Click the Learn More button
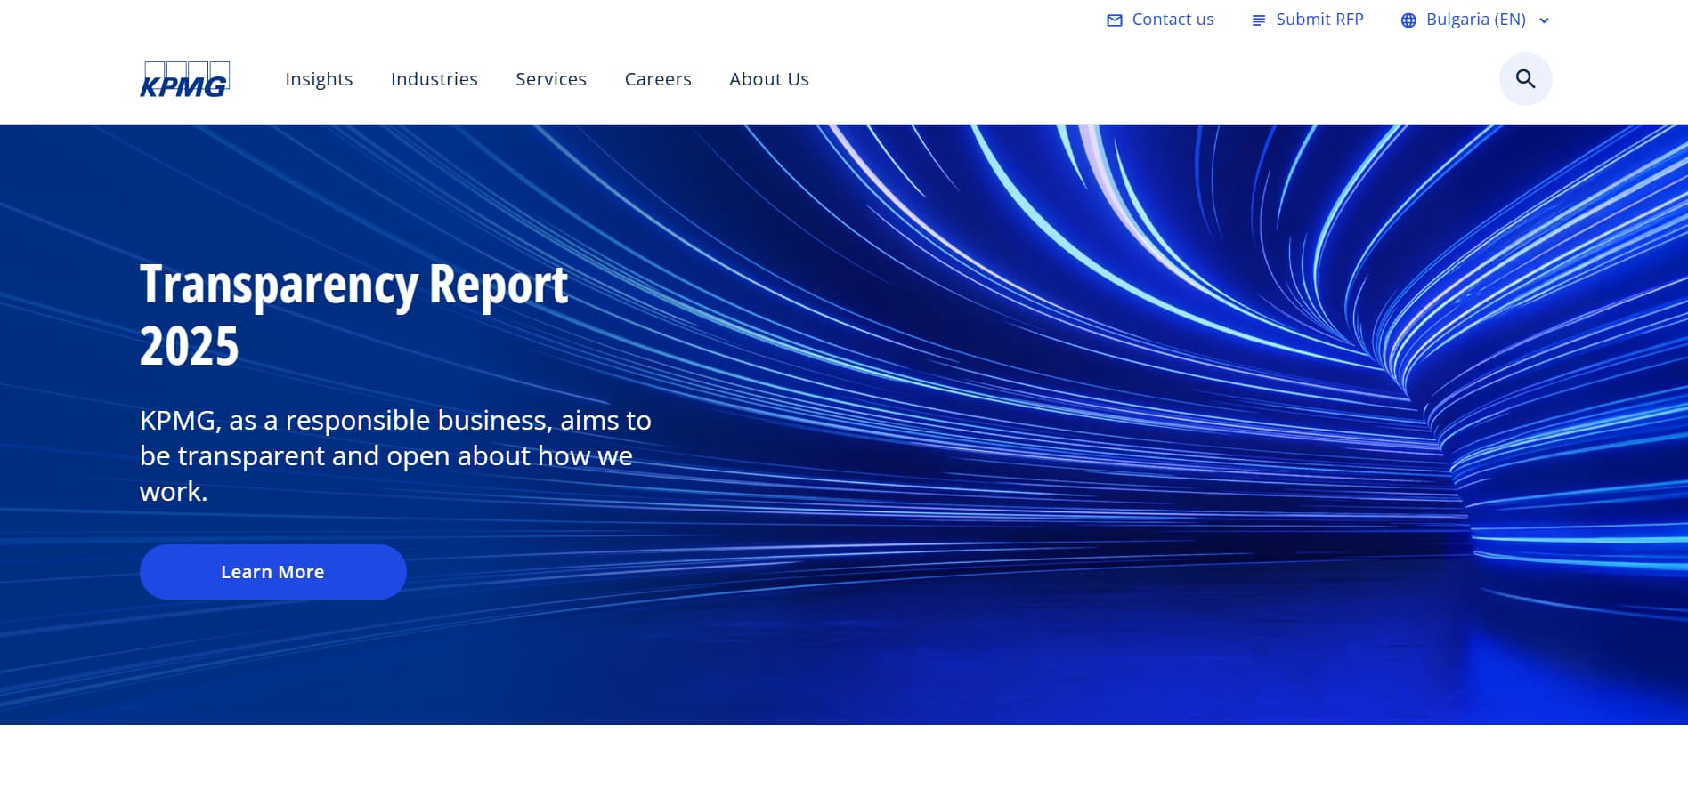Viewport: 1688px width, 805px height. (272, 572)
